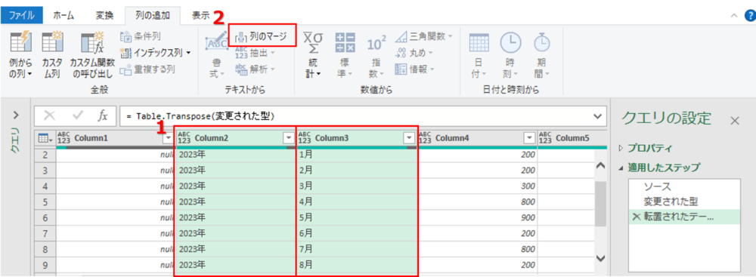Switch to the 表示 ribbon tab
Screen dimensions: 756x277
click(x=200, y=15)
